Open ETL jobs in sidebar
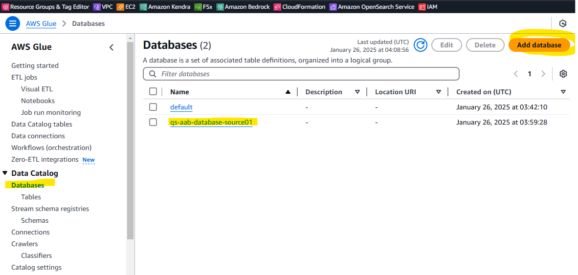Image resolution: width=578 pixels, height=275 pixels. 24,77
